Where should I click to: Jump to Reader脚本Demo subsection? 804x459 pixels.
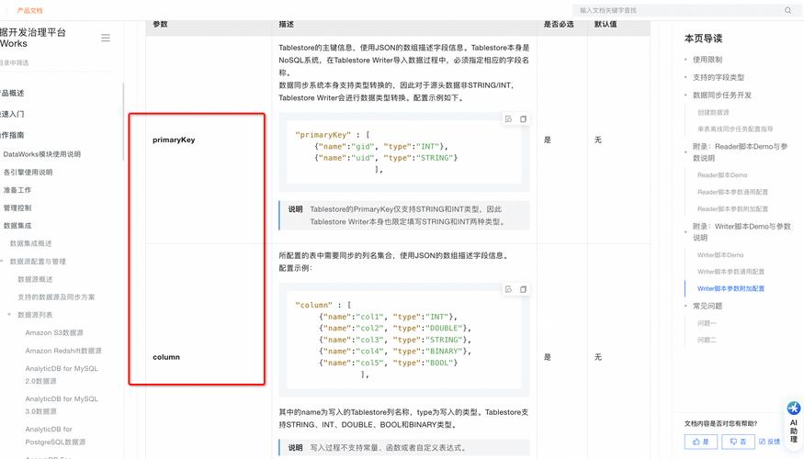pos(722,175)
